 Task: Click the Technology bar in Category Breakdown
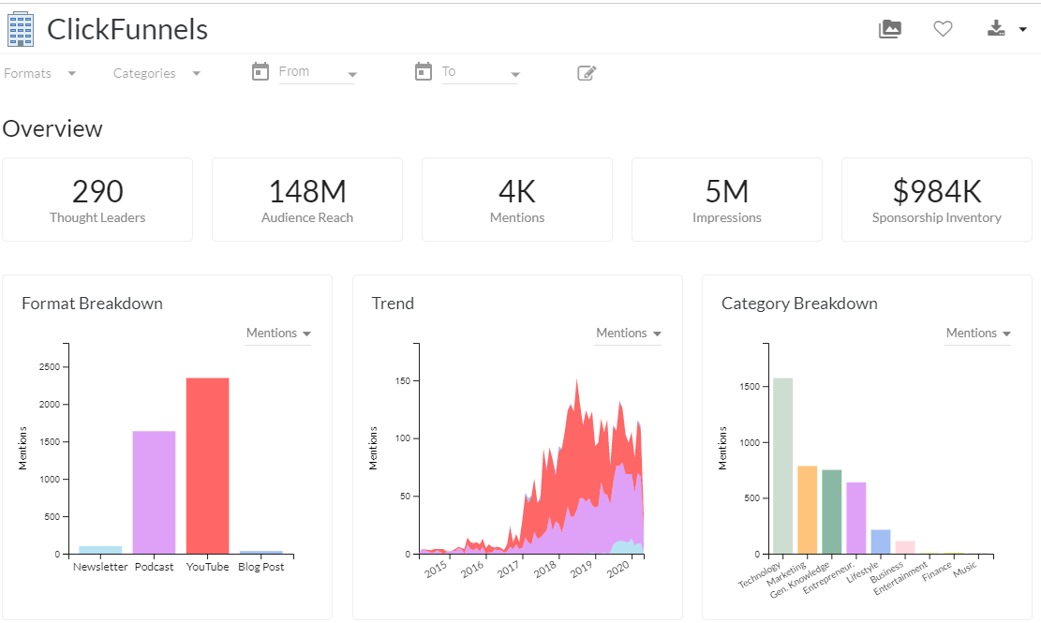pyautogui.click(x=782, y=466)
